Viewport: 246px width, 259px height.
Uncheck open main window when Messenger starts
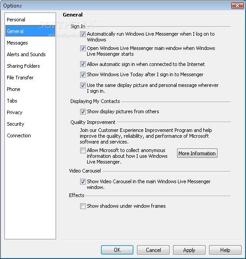click(83, 49)
